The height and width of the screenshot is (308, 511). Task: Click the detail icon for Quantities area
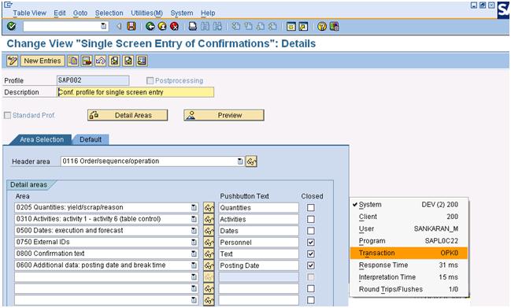[209, 208]
